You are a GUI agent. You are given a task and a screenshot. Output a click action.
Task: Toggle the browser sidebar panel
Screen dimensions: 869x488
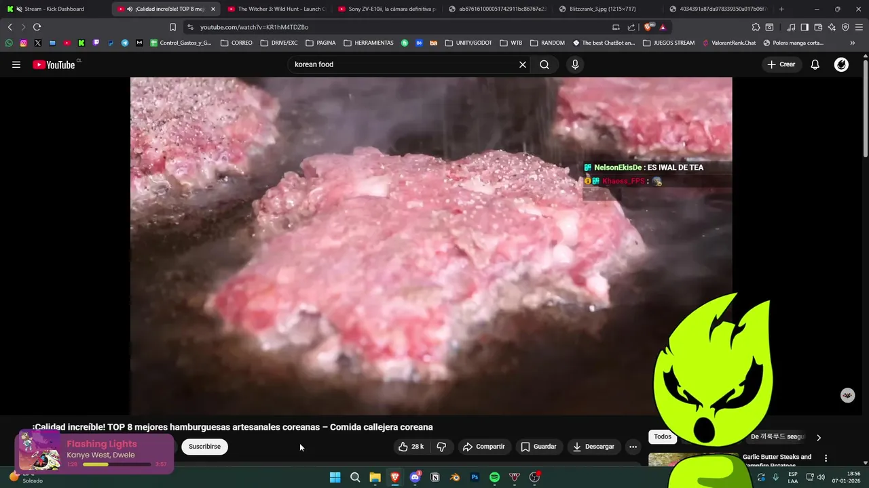pyautogui.click(x=805, y=27)
